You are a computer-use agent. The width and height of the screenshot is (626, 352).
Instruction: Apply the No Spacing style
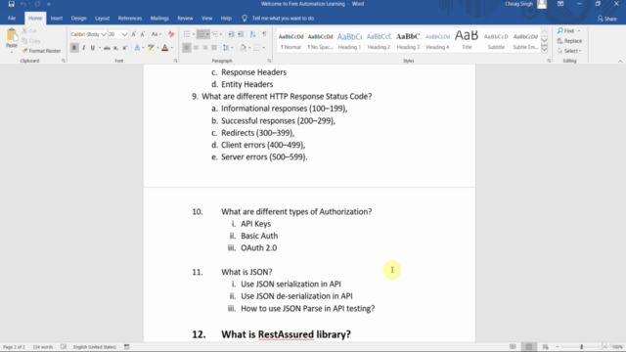320,41
